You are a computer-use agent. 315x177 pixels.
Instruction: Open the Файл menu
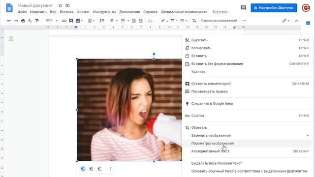coord(22,12)
